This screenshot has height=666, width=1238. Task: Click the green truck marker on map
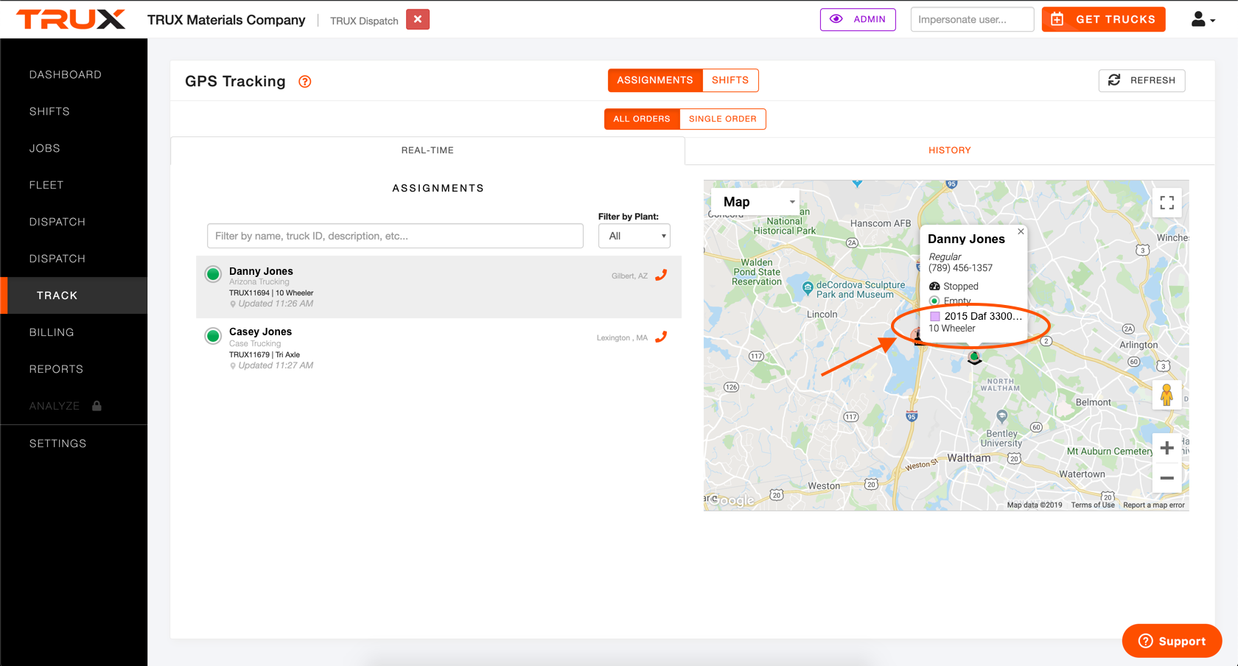tap(974, 358)
